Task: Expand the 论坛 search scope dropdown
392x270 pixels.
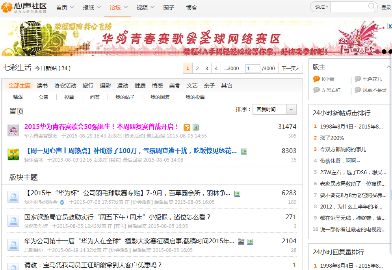Action: [x=321, y=7]
